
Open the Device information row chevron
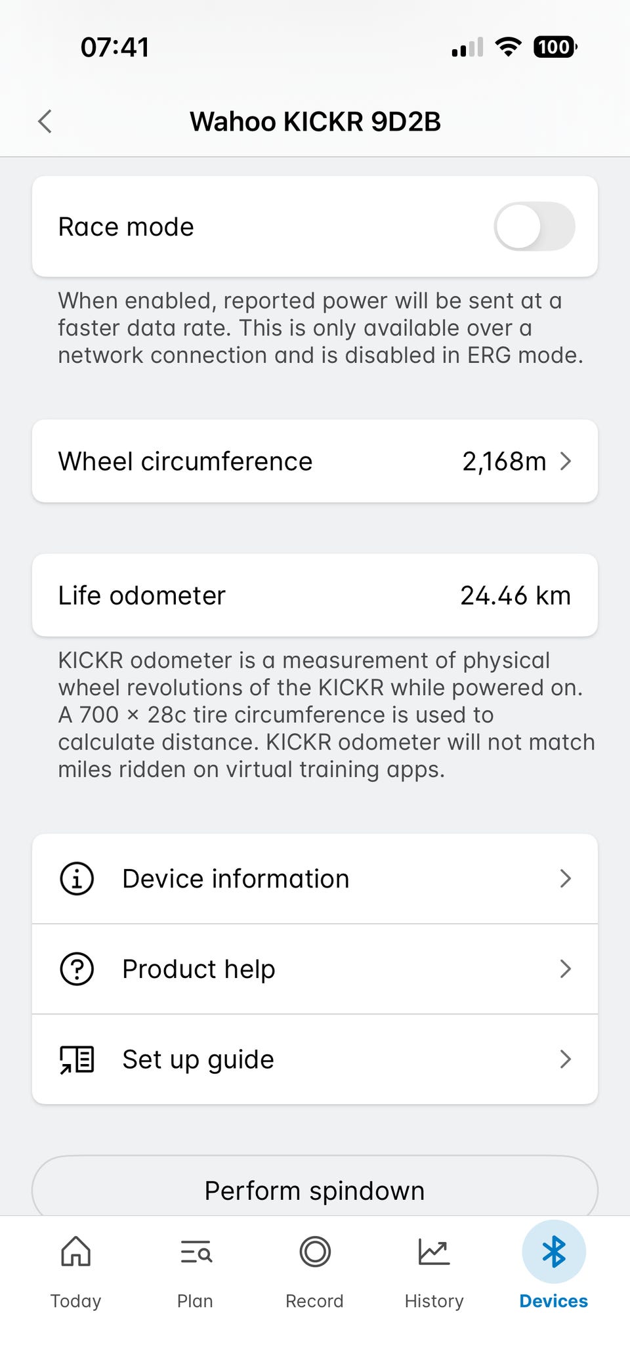click(566, 878)
